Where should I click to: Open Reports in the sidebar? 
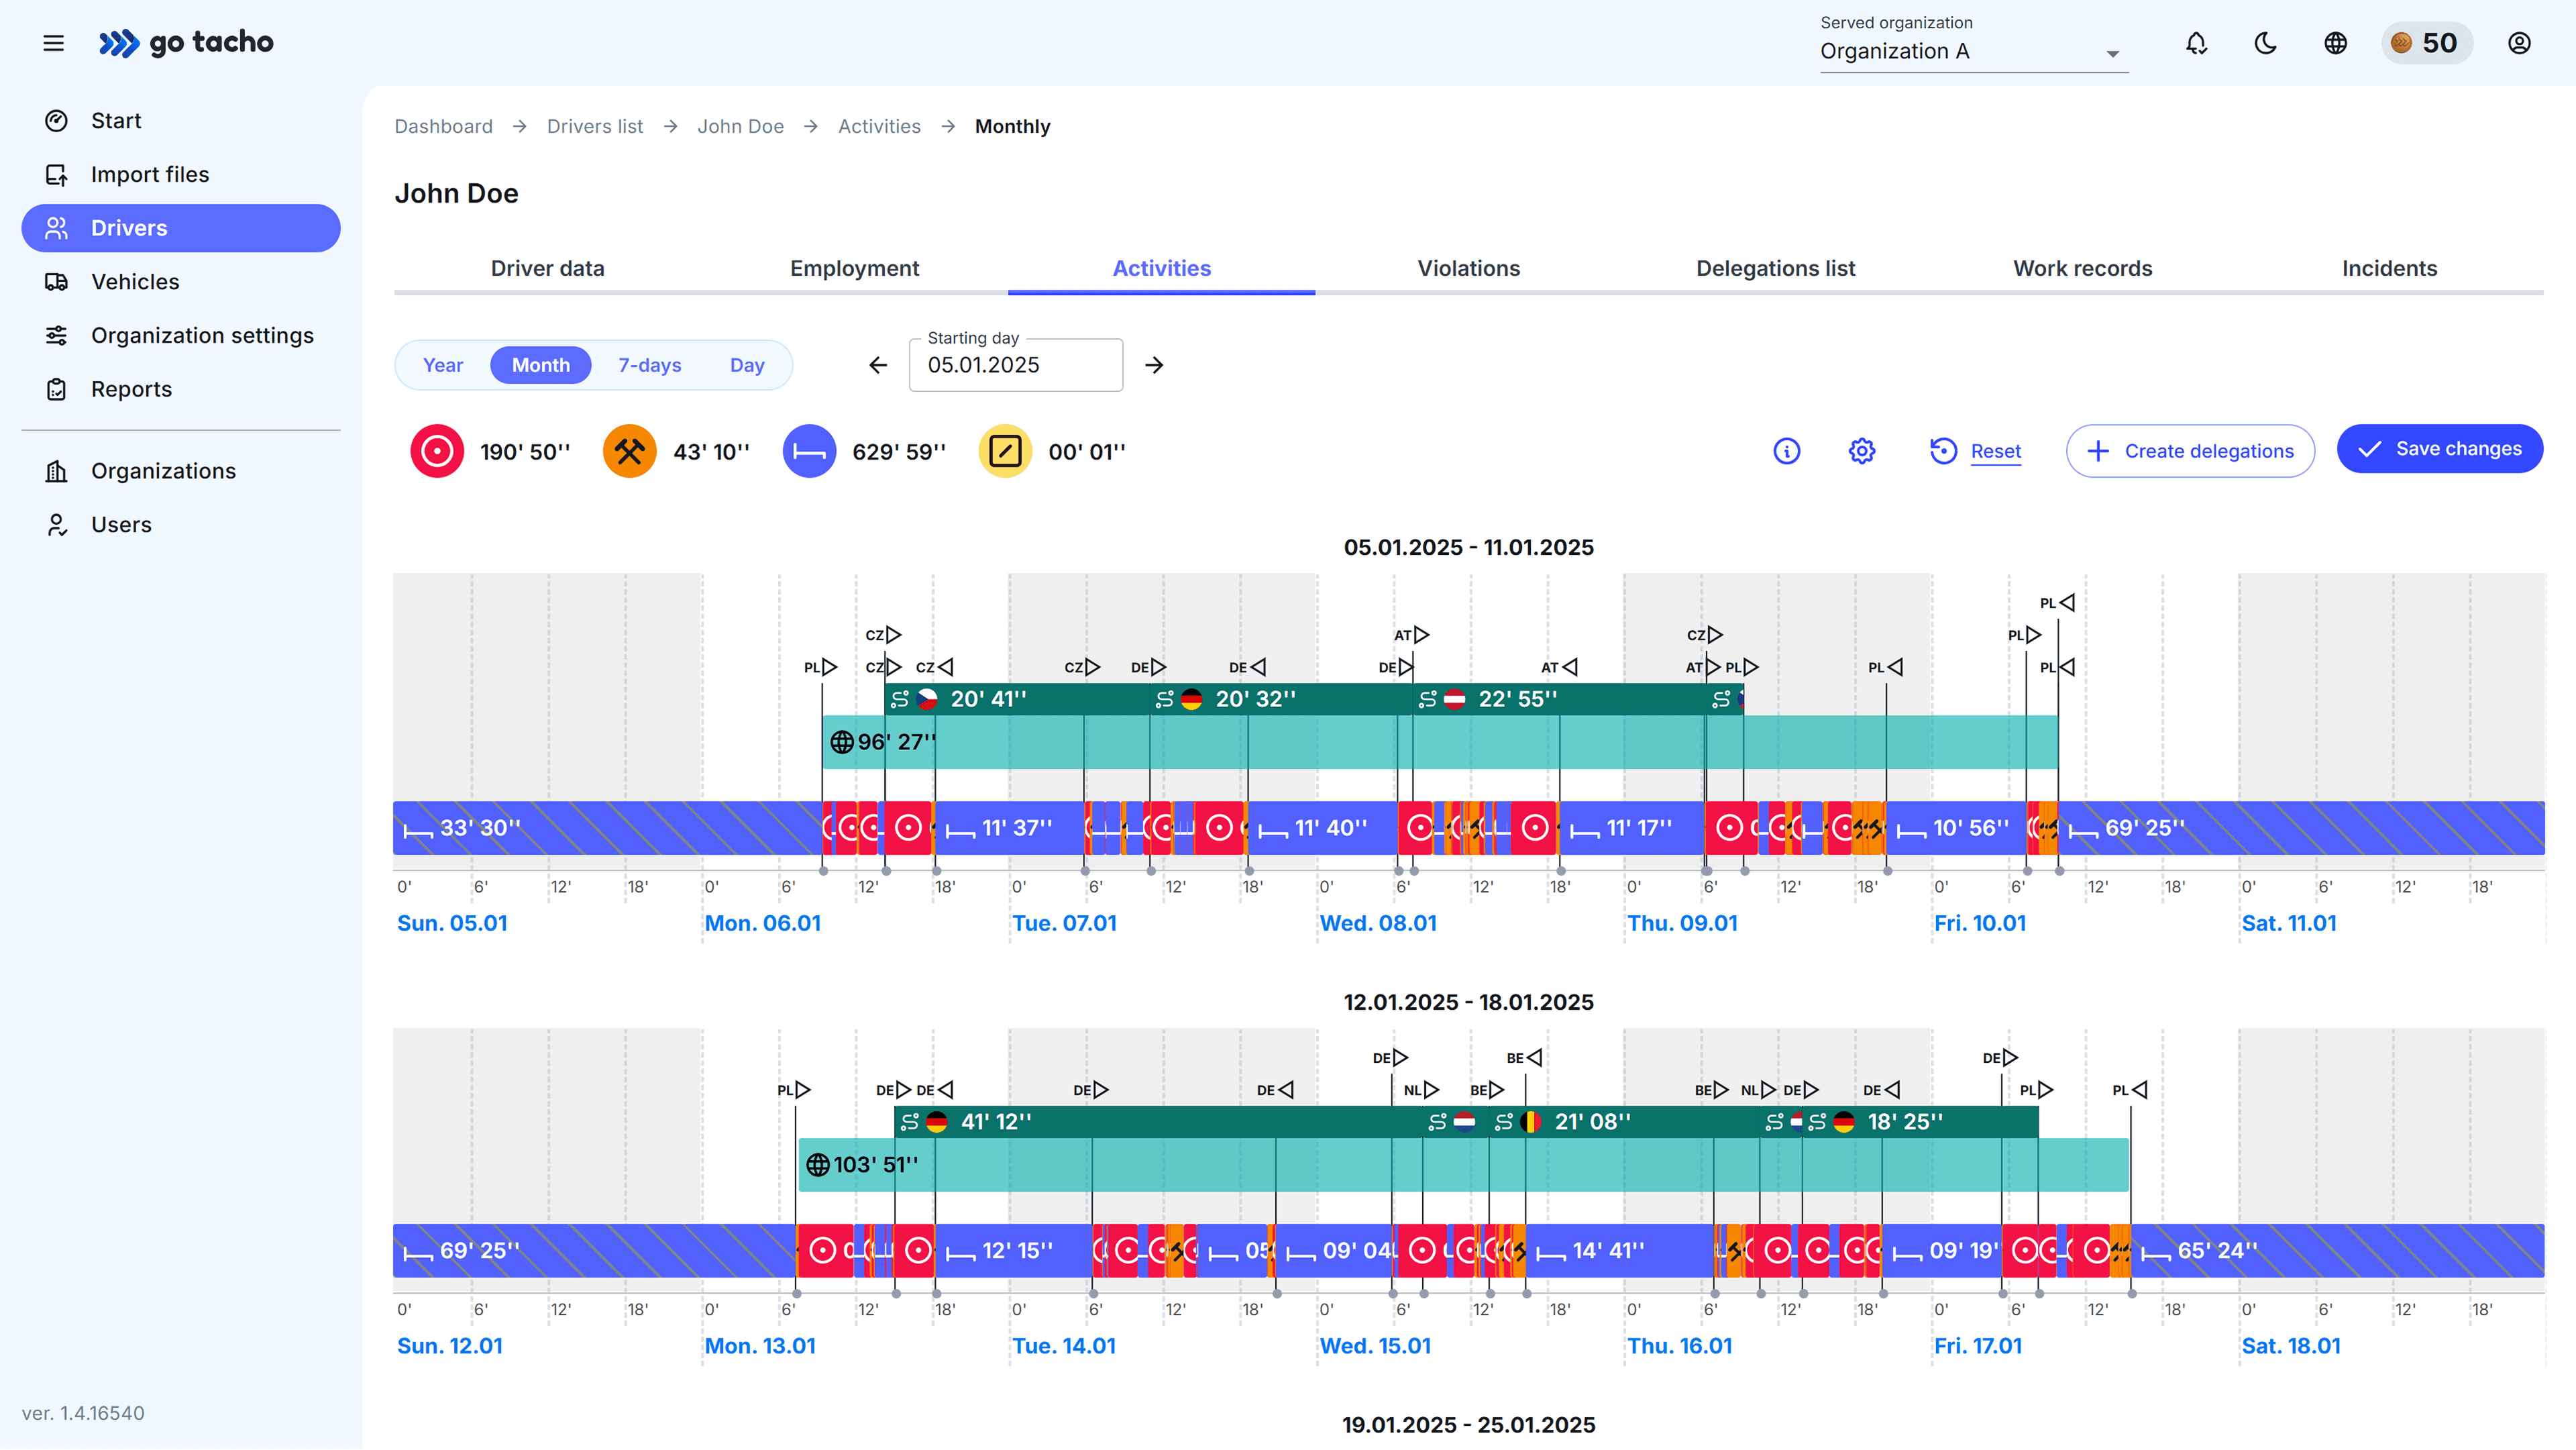click(131, 389)
